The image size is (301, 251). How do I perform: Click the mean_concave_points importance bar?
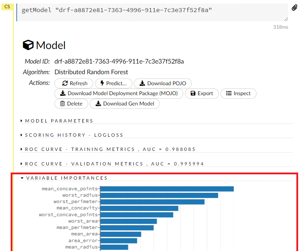pos(167,189)
